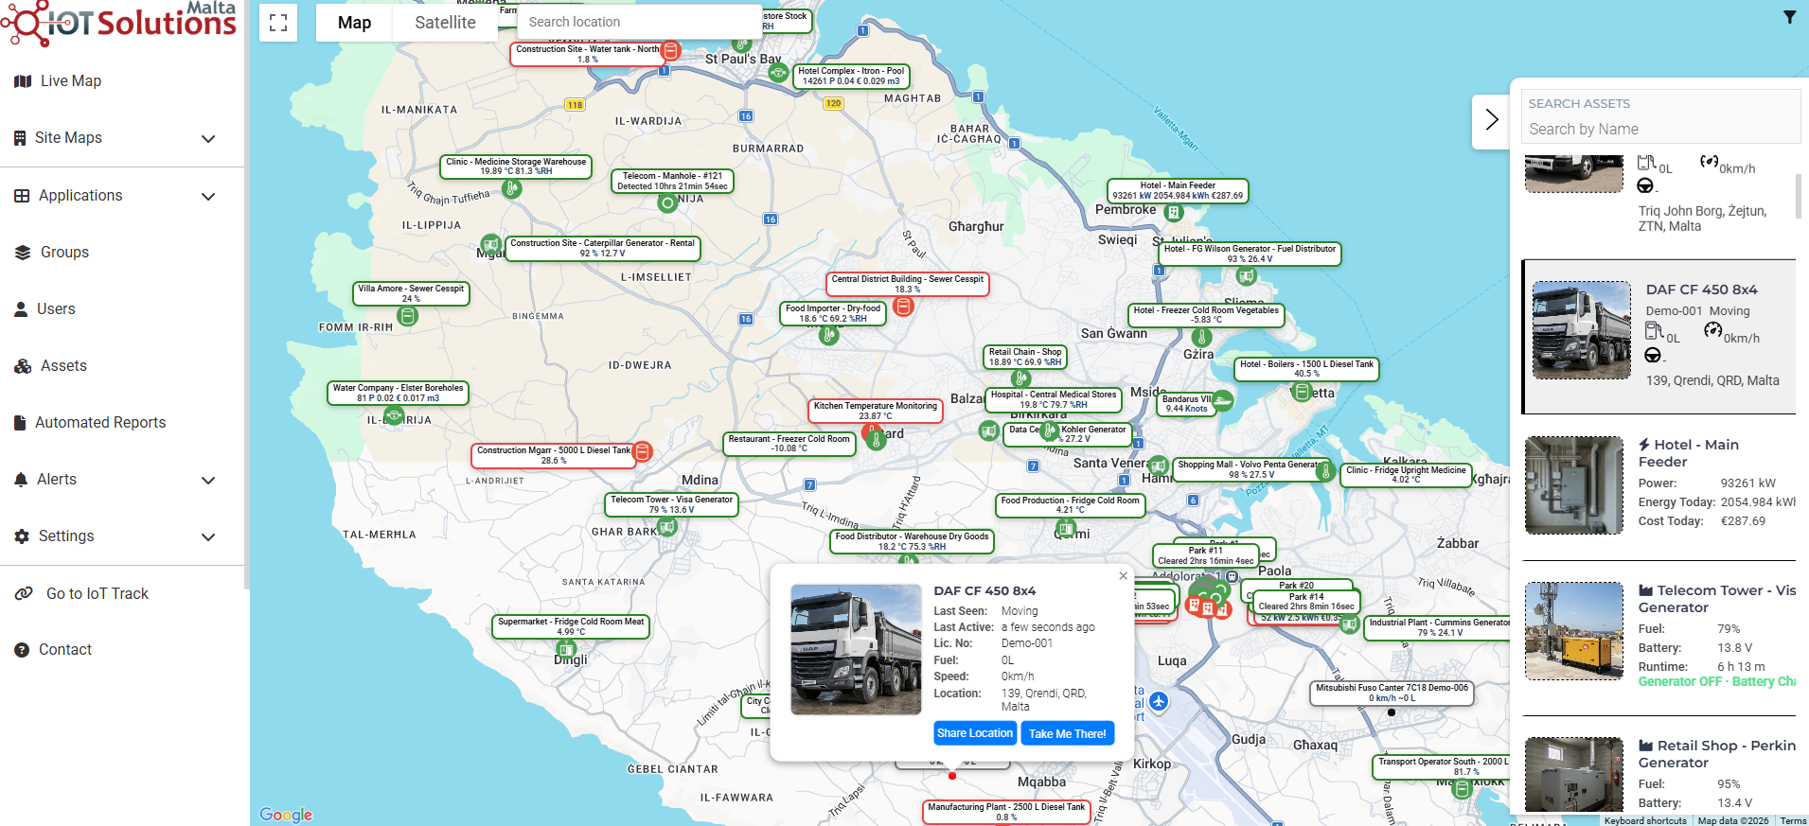
Task: Click the Groups layers icon
Action: pyautogui.click(x=23, y=253)
